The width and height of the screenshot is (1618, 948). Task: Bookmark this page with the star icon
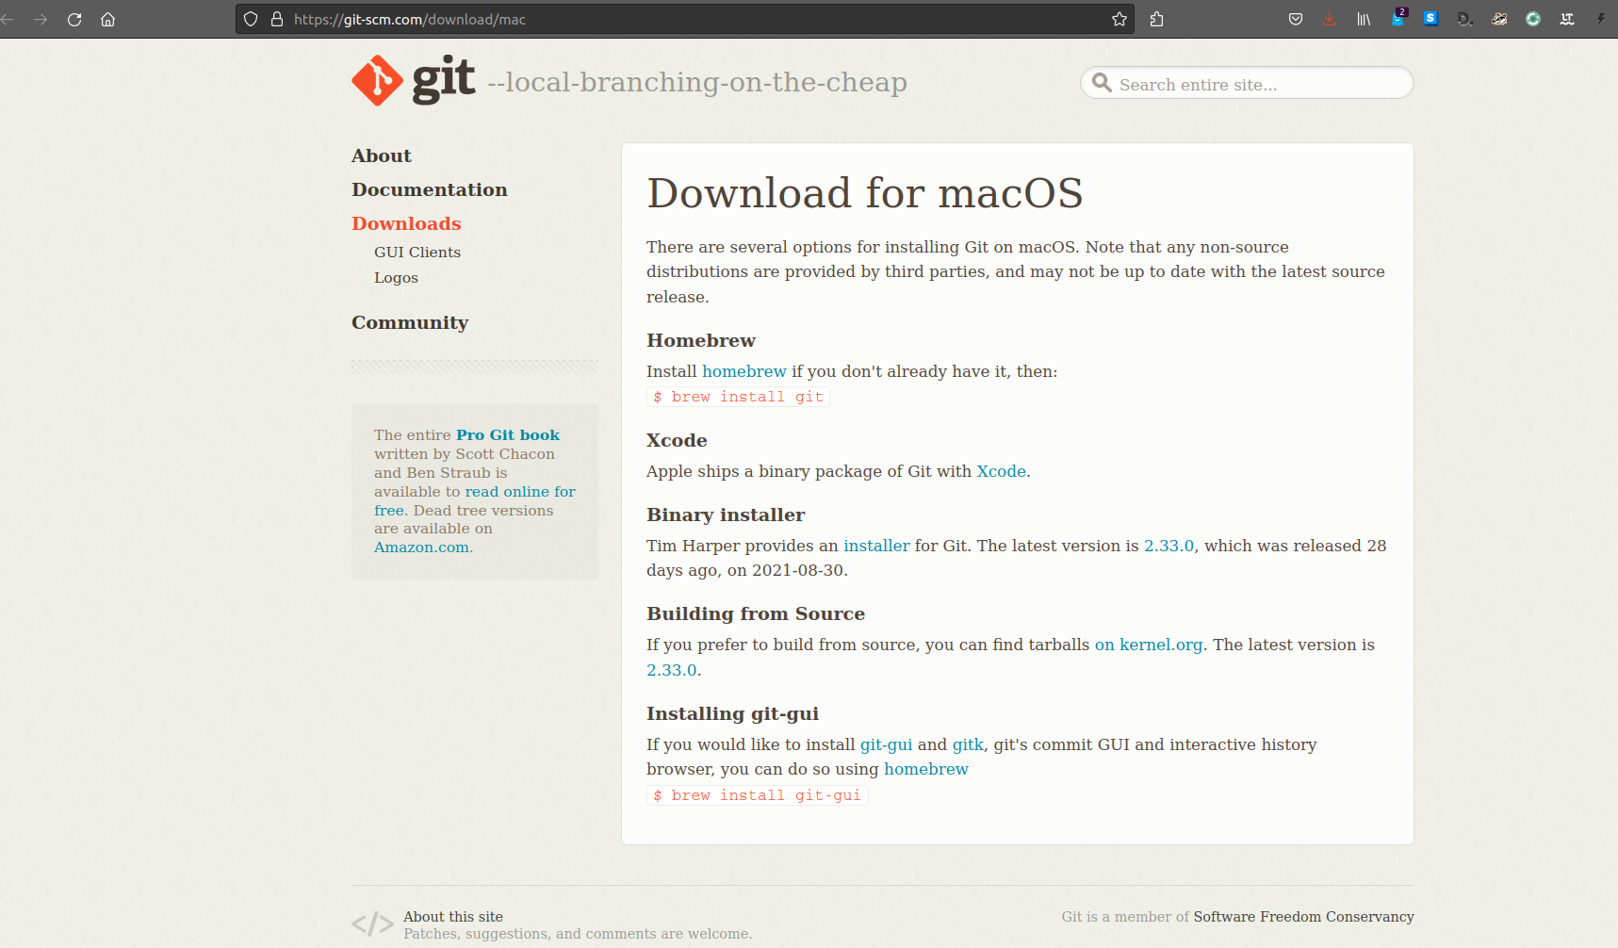tap(1120, 19)
